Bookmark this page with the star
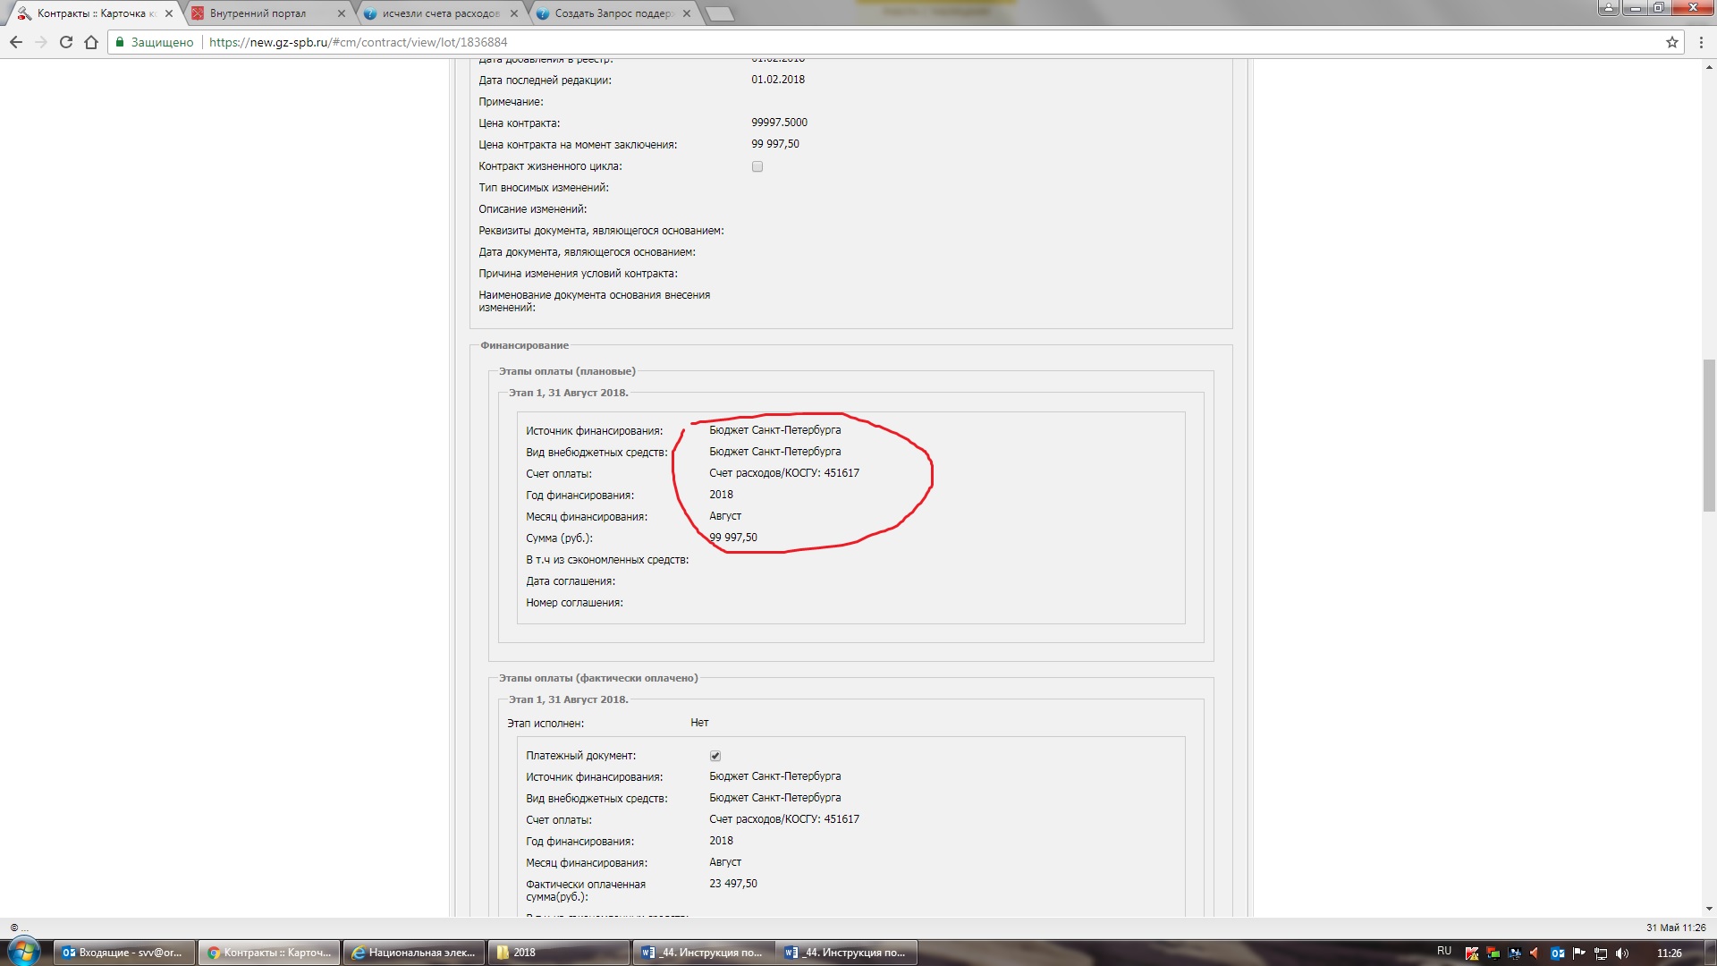 coord(1671,42)
